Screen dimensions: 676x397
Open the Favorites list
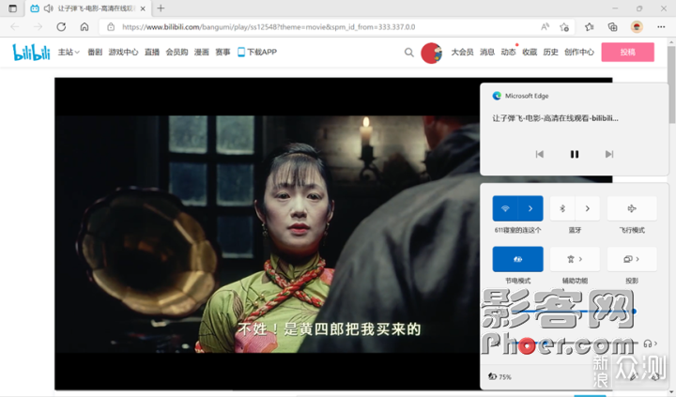click(590, 27)
